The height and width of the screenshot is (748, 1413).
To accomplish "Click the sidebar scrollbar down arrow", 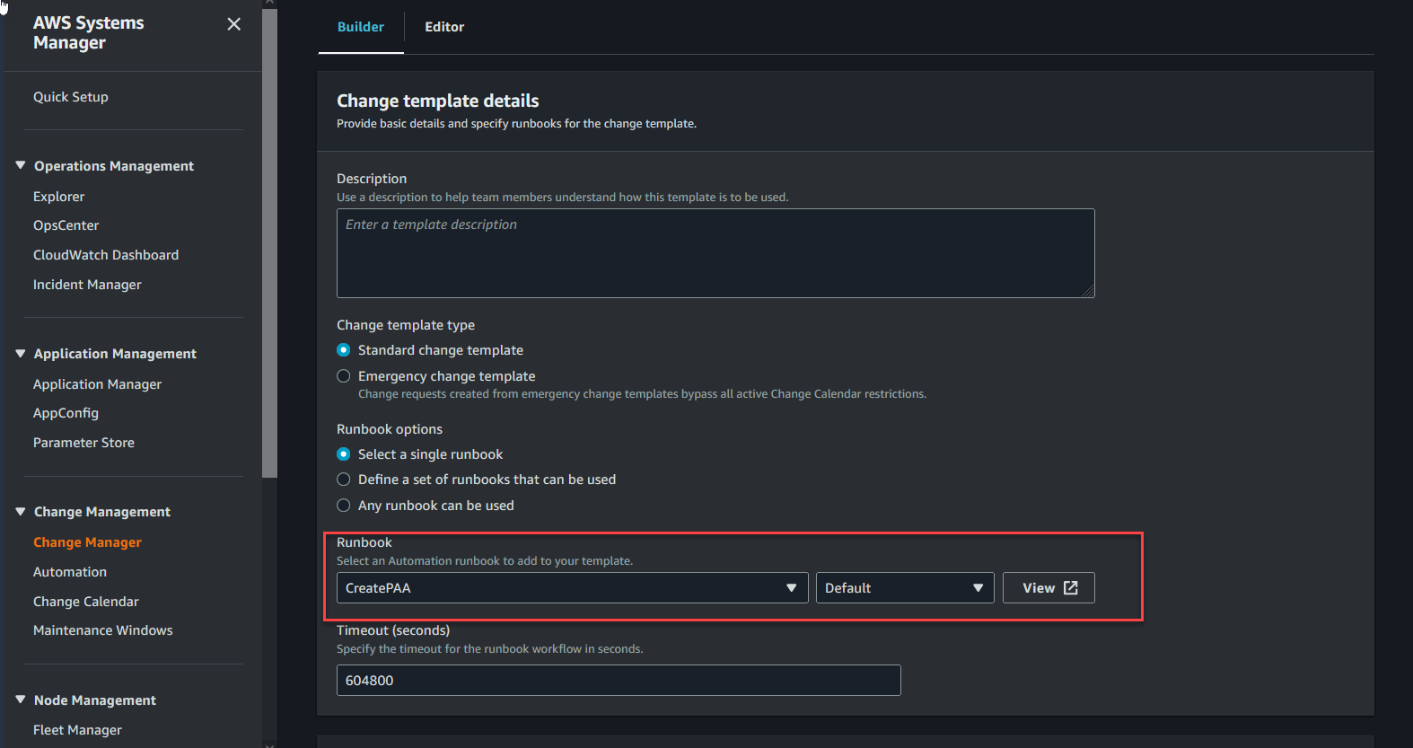I will coord(269,744).
